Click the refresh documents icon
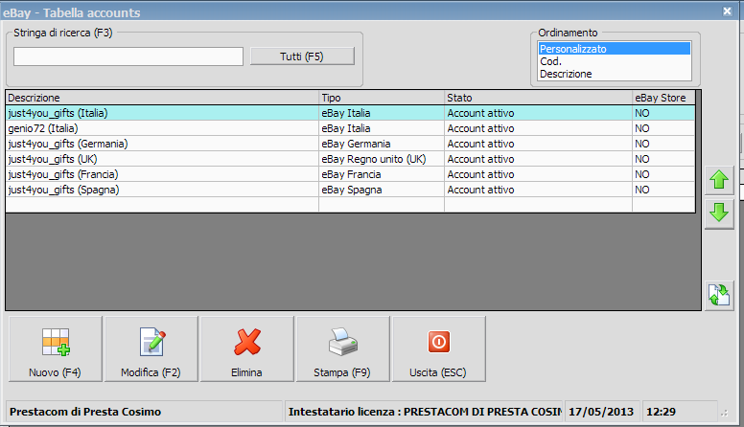 pyautogui.click(x=719, y=295)
